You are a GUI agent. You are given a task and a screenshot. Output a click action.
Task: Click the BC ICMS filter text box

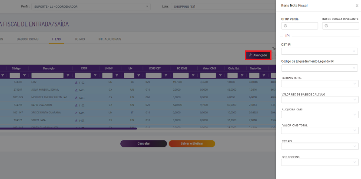coord(181,75)
